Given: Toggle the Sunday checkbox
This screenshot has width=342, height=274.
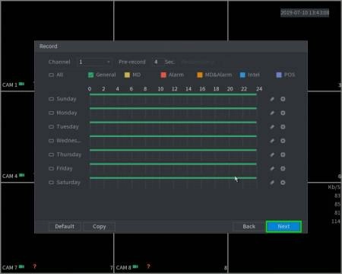Looking at the screenshot, I should 51,99.
